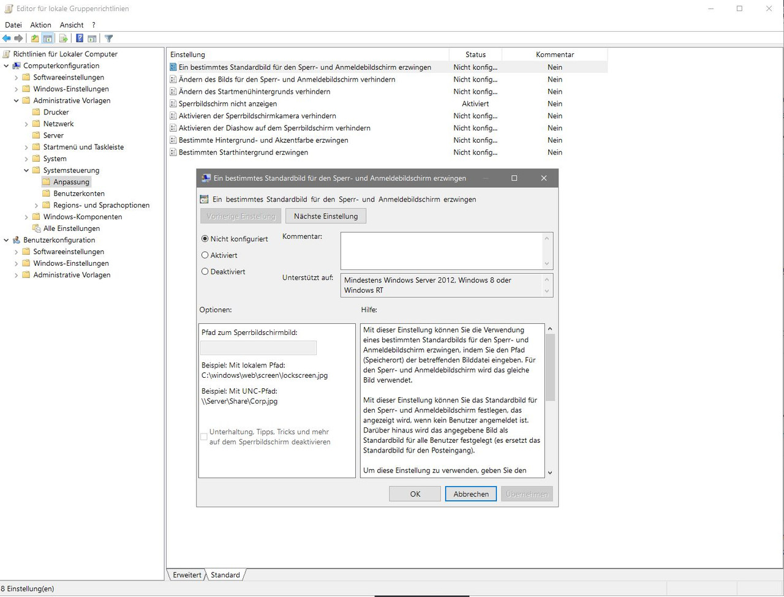Click the Benutzerkonfiguration user icon

coord(17,240)
